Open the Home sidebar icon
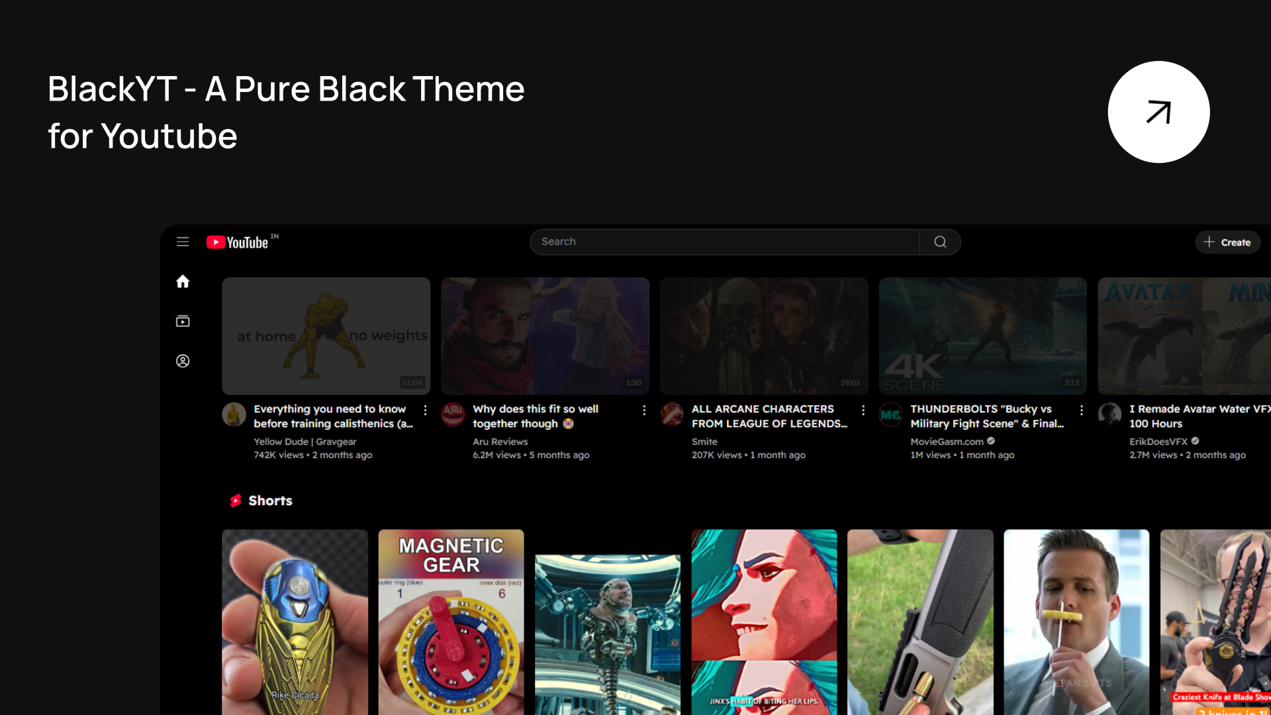The width and height of the screenshot is (1271, 715). (x=183, y=281)
